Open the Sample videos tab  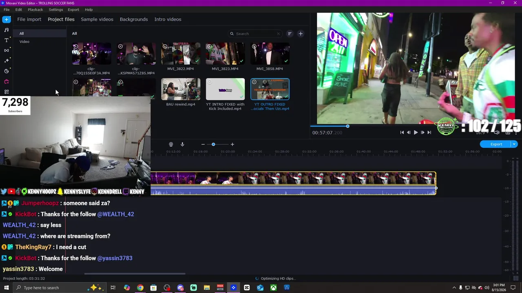[97, 19]
